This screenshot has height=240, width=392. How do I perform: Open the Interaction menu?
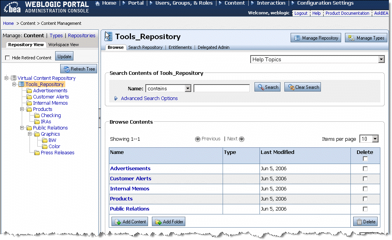coord(271,3)
